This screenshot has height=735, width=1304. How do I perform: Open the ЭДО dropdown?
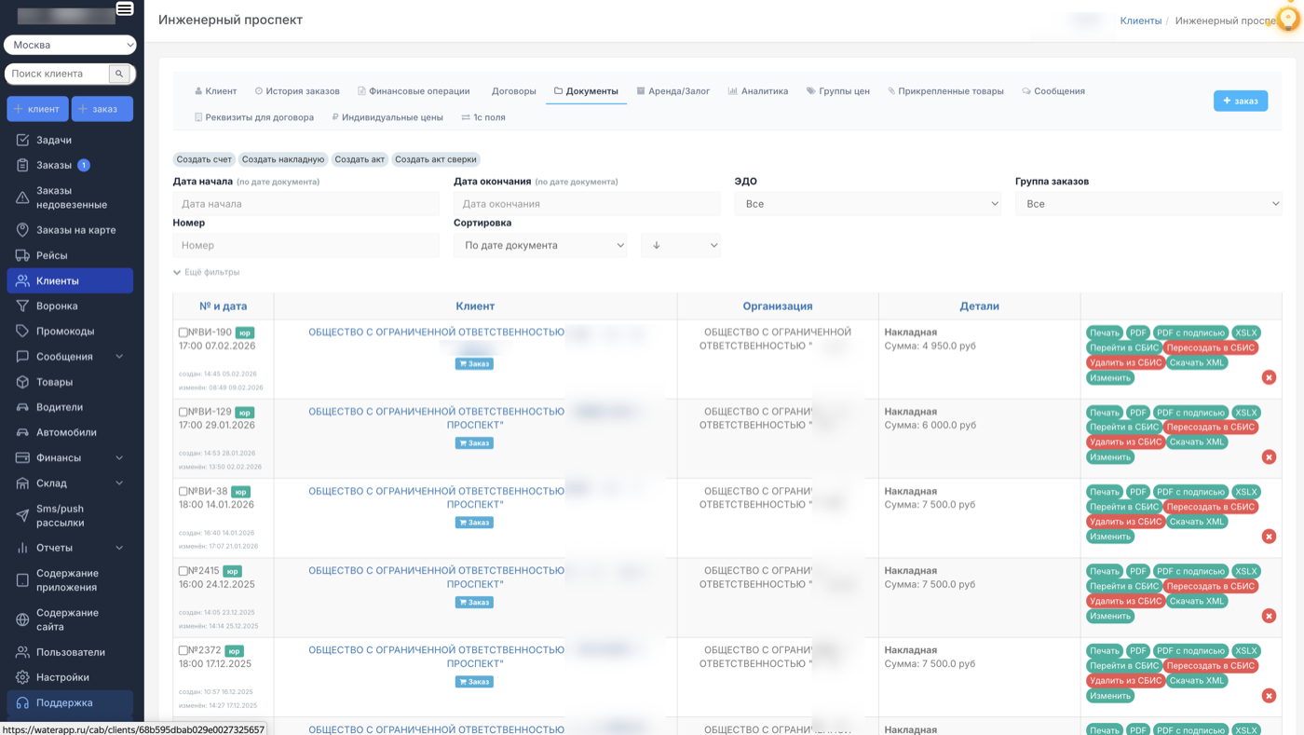867,202
